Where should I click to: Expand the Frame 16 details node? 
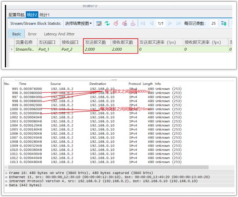coord(6,173)
